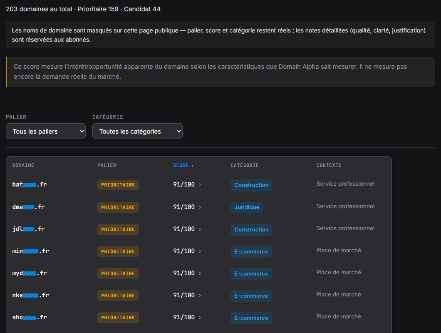Screen dimensions: 441x333
Task: Expand score details for the bat domain row
Action: 200,185
